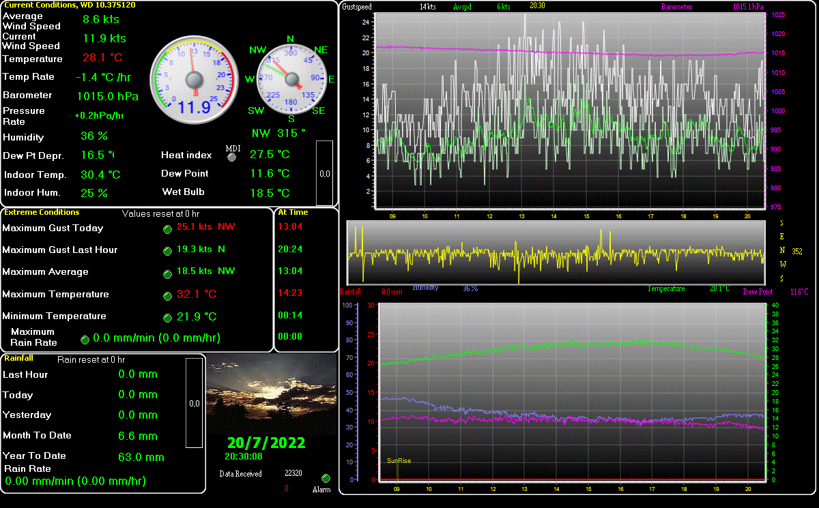Click the green Alarm indicator light
819x508 pixels.
pyautogui.click(x=326, y=479)
